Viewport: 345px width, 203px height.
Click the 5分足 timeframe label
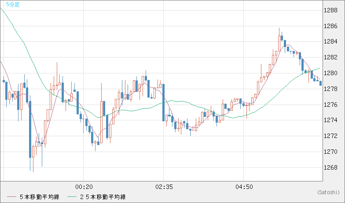pos(13,4)
